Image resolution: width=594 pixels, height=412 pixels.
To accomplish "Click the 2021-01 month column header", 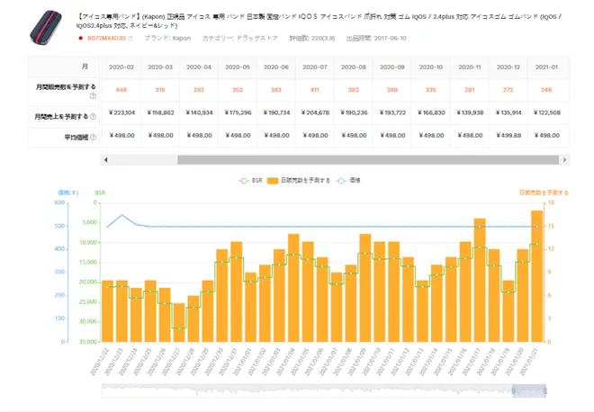I will click(545, 67).
